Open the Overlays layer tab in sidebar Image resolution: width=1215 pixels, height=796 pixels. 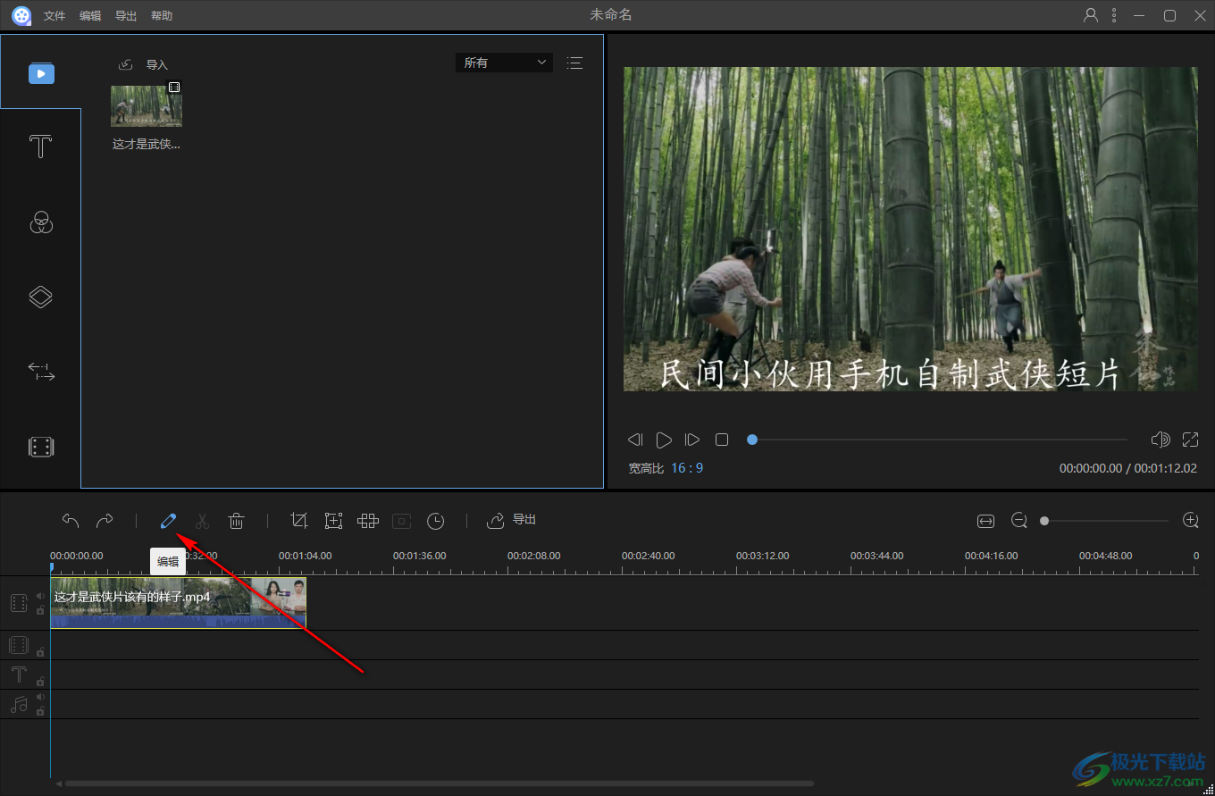click(x=41, y=297)
